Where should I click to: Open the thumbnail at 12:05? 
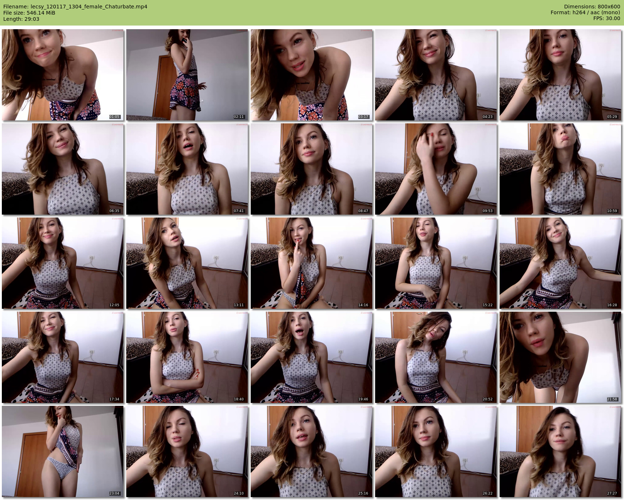coord(62,263)
